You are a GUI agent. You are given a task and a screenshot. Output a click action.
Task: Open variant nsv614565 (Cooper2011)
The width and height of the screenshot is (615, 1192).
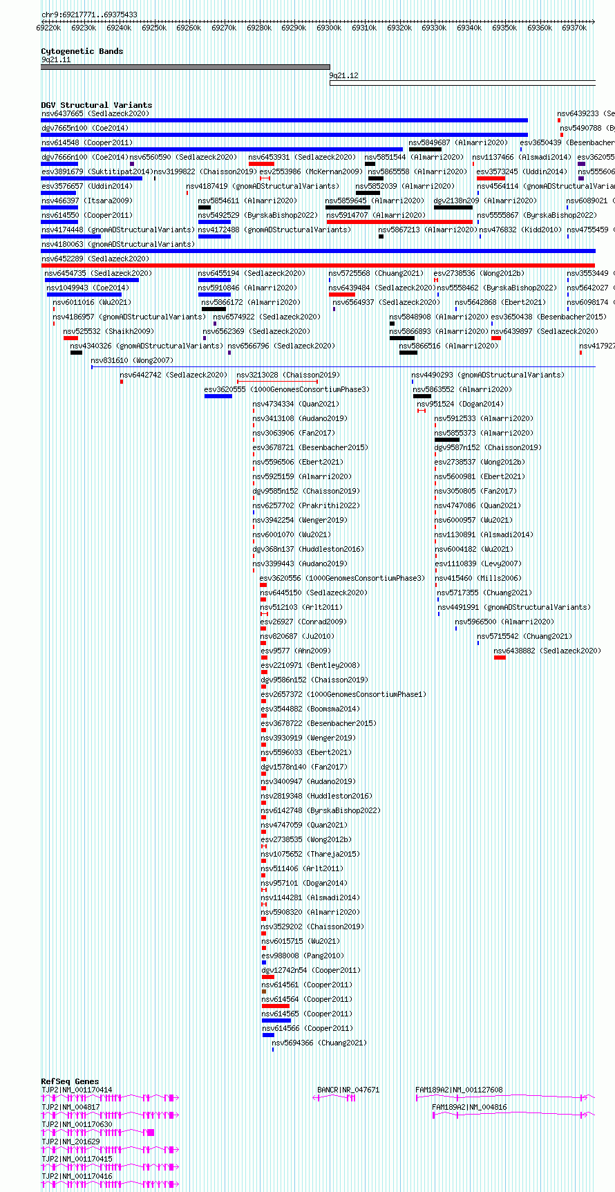(x=307, y=1014)
